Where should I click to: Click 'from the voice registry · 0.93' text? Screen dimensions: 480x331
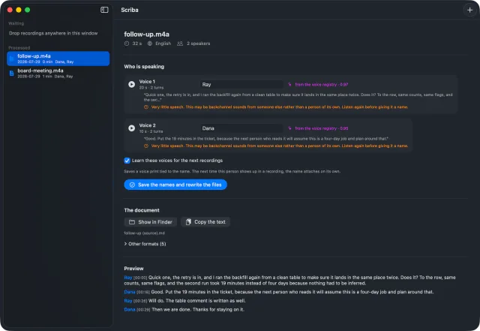pyautogui.click(x=322, y=128)
